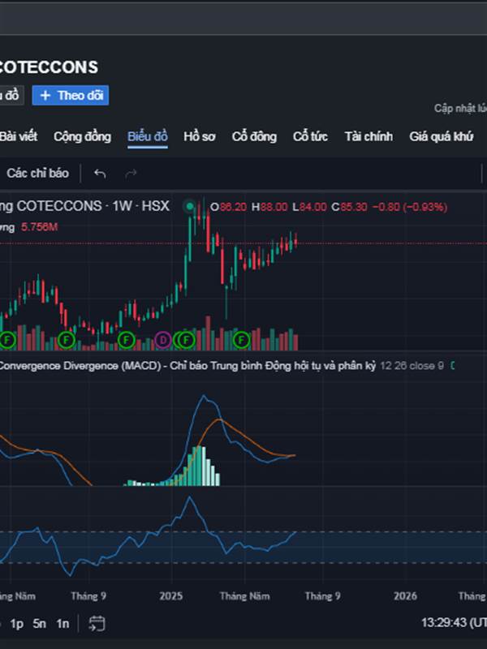Go to the Cổ đông tab
487x649 pixels.
click(x=254, y=136)
